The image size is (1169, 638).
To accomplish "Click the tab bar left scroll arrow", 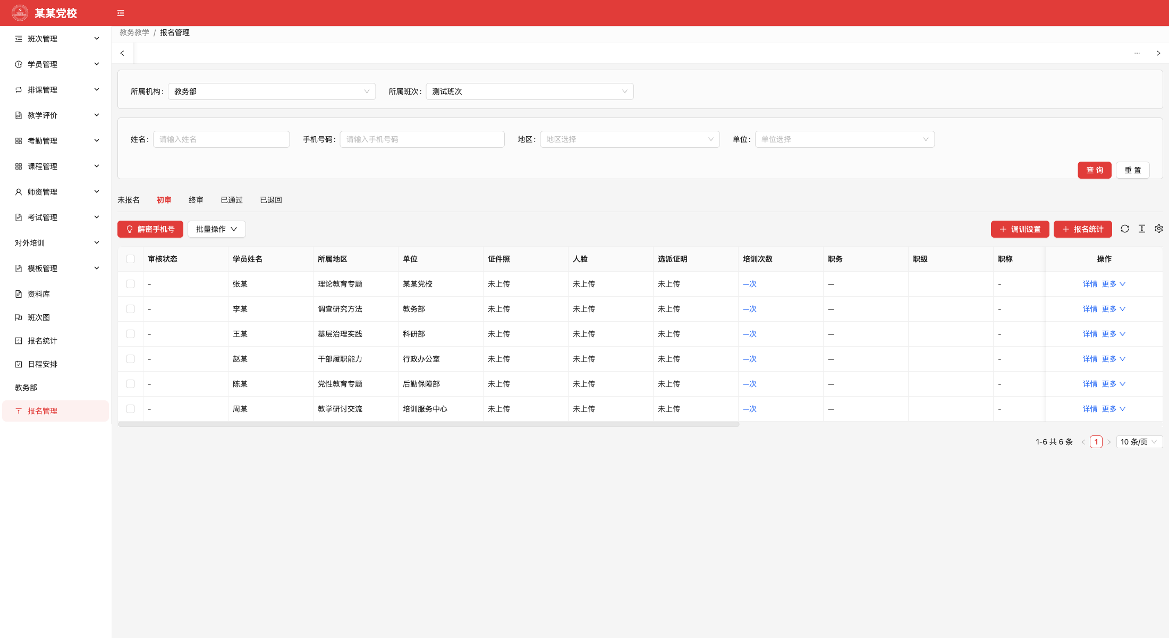I will tap(122, 53).
